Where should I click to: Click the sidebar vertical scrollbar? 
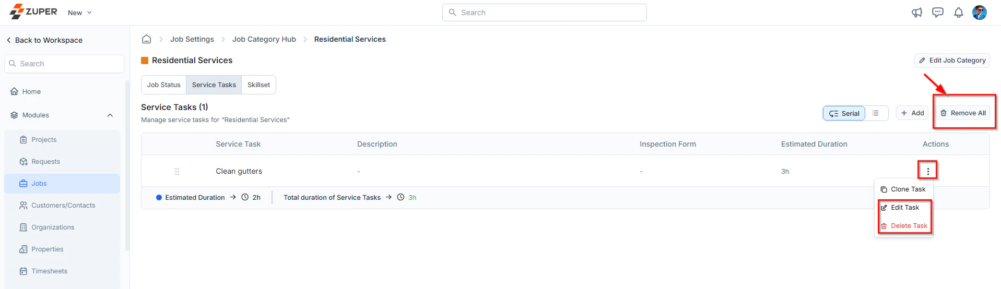[x=127, y=166]
